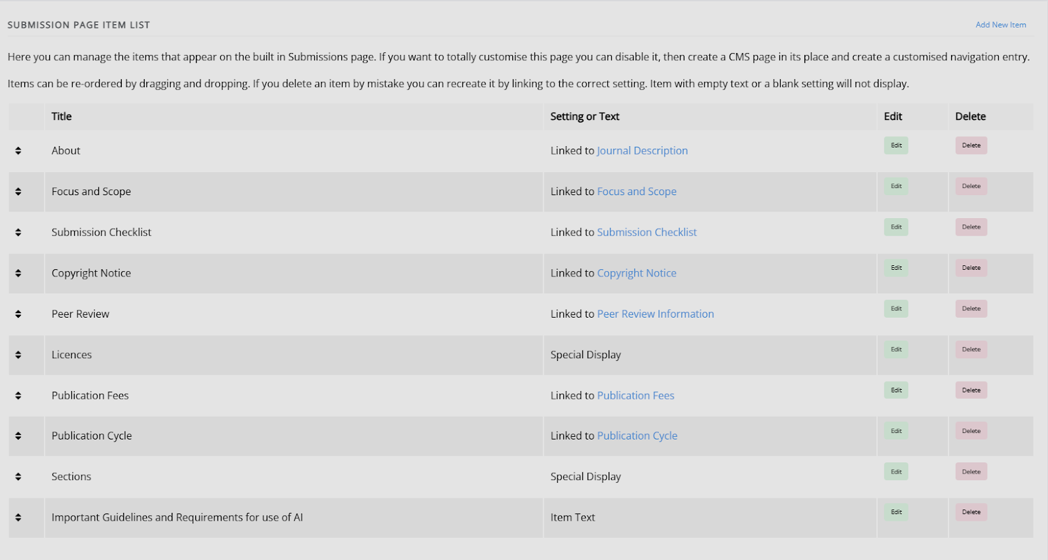This screenshot has height=560, width=1048.
Task: Click the reorder arrows for Publication Fees
Action: pos(18,396)
